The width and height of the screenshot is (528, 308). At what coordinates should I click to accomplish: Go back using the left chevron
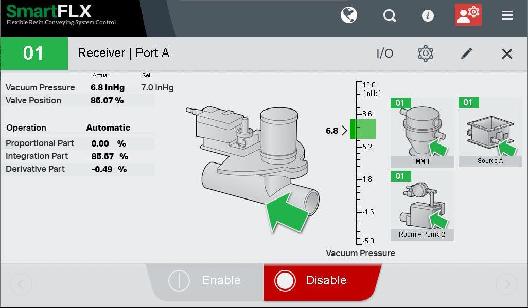coord(21,284)
